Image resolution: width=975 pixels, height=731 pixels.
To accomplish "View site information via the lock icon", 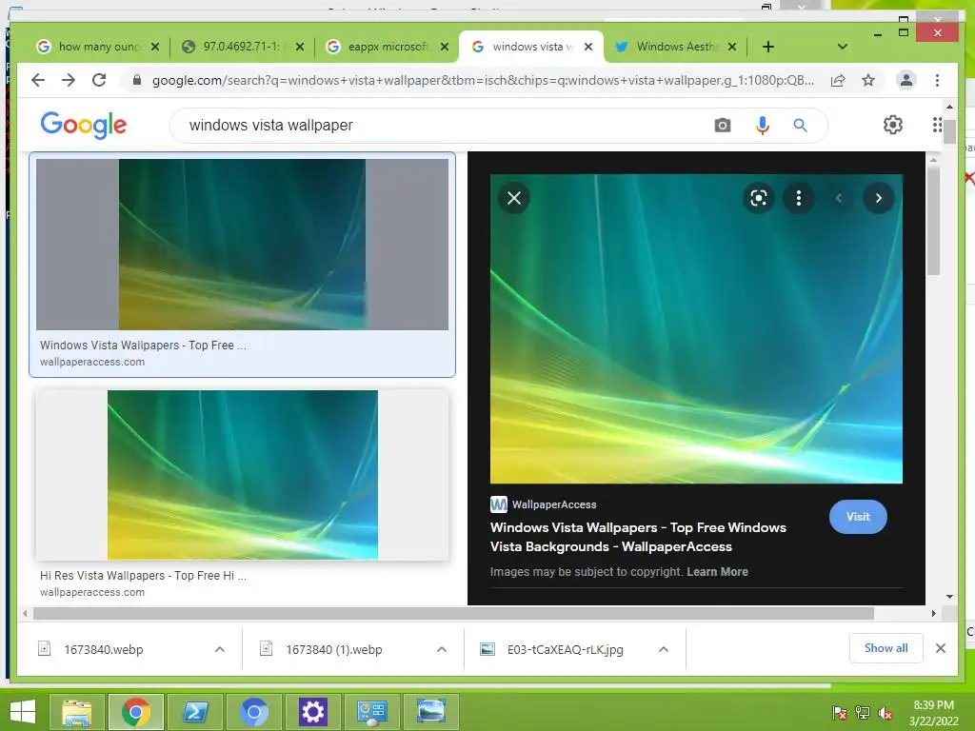I will pos(137,80).
